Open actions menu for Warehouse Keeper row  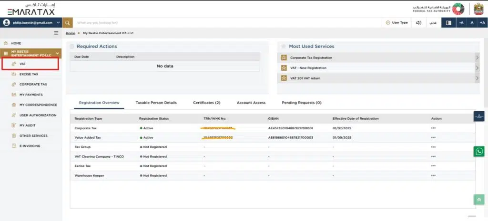433,176
